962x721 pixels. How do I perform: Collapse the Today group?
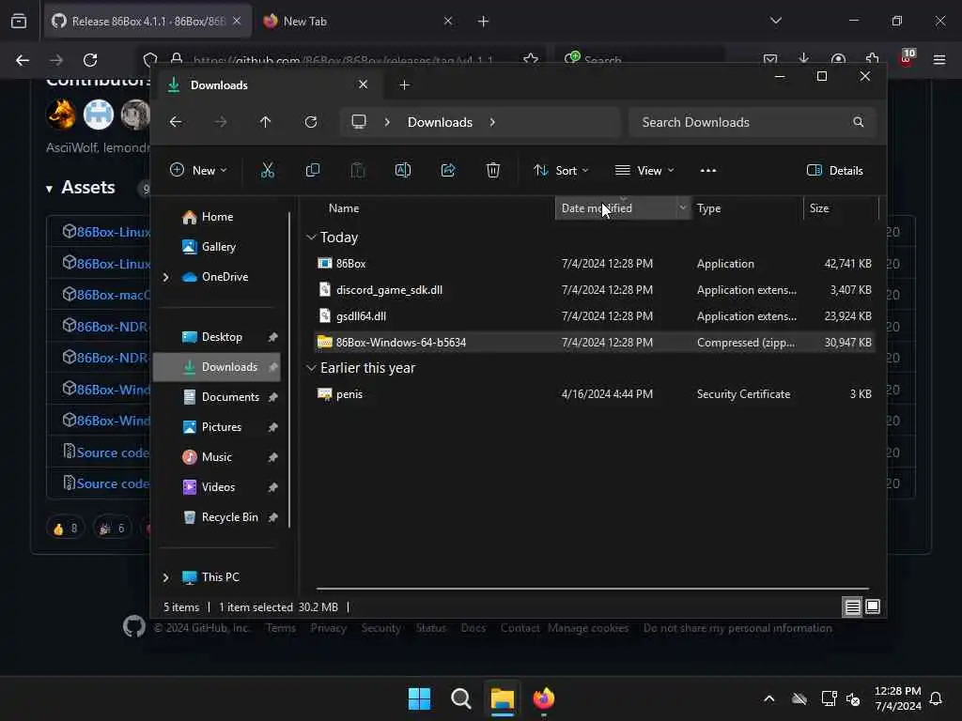[x=311, y=238]
